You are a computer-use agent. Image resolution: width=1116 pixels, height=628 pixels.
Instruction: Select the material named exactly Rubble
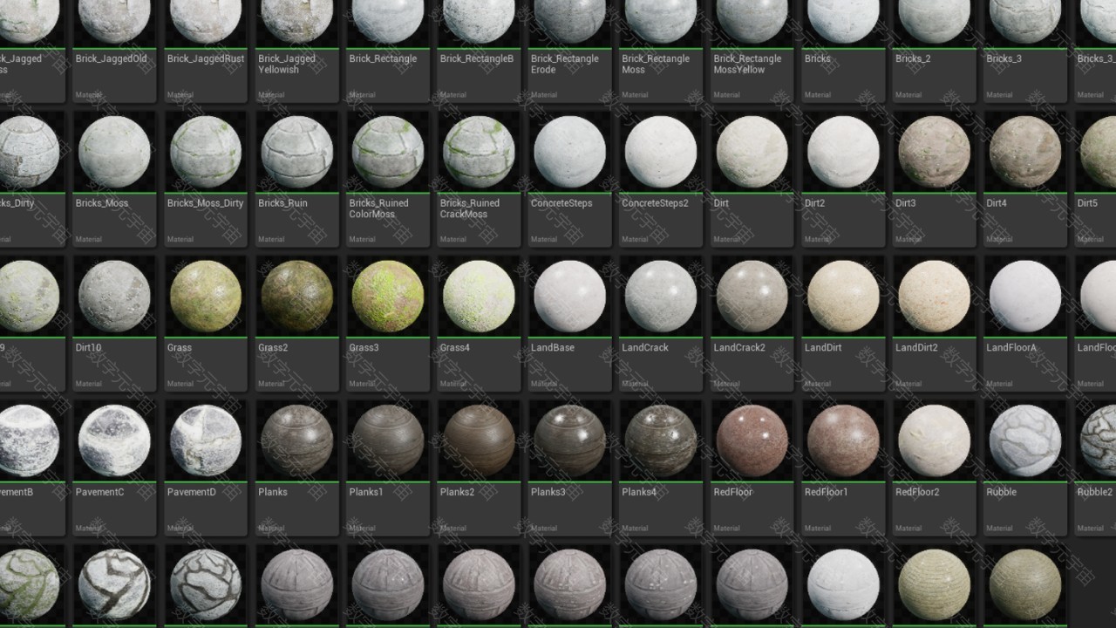coord(1024,468)
